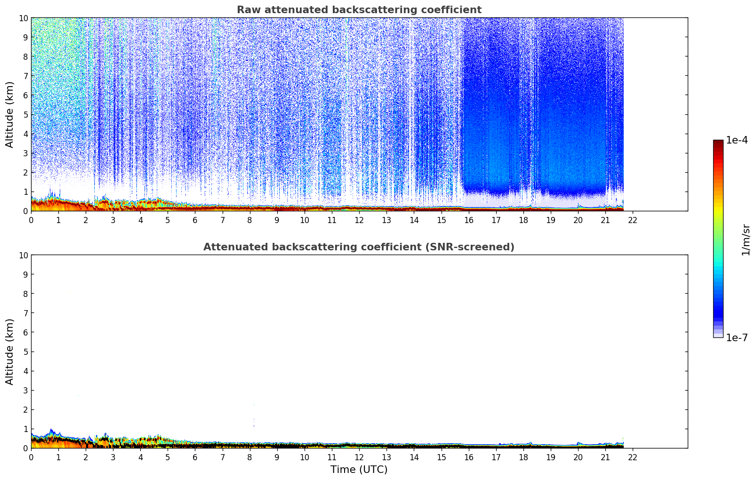The image size is (756, 480).
Task: Click the "8" altitude tick on the top plot
Action: pyautogui.click(x=25, y=56)
